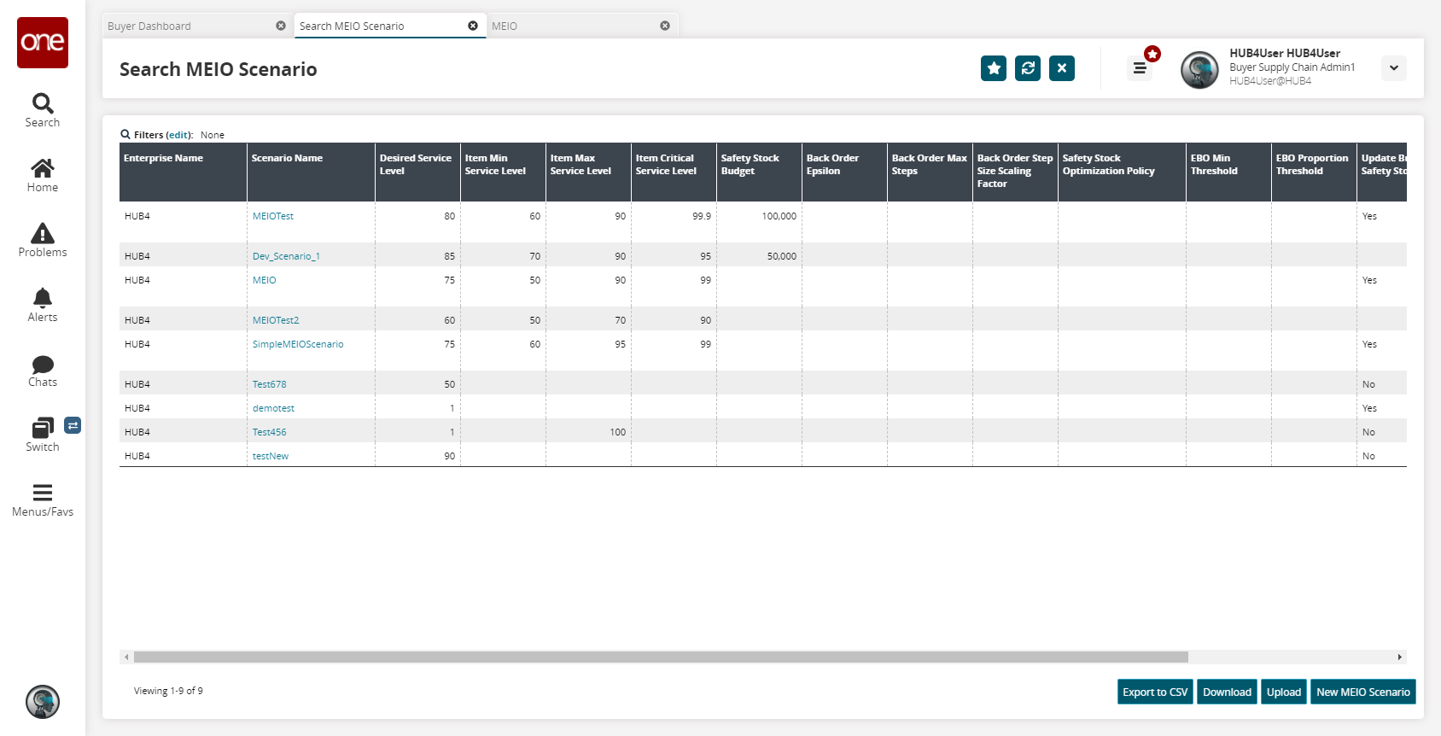The width and height of the screenshot is (1441, 736).
Task: Click the horizontal scrollbar right arrow
Action: pyautogui.click(x=1399, y=657)
